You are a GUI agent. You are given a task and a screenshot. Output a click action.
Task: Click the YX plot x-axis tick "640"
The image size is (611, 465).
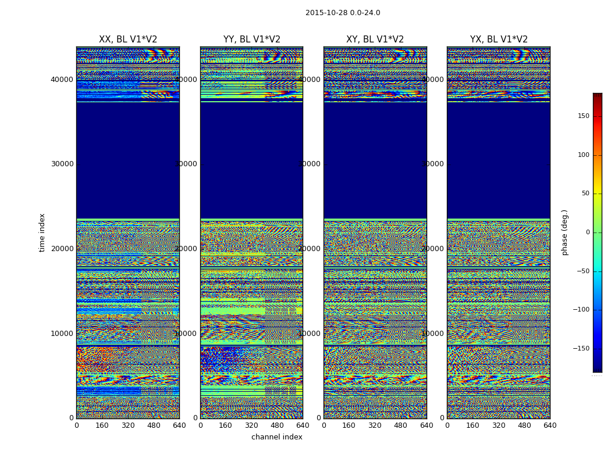tap(550, 425)
